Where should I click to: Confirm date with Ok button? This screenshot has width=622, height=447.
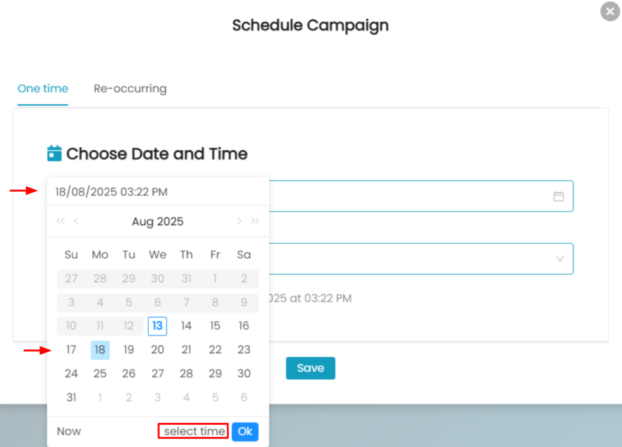[x=245, y=431]
